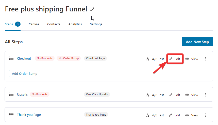Switch to the Canvas tab

tap(34, 24)
